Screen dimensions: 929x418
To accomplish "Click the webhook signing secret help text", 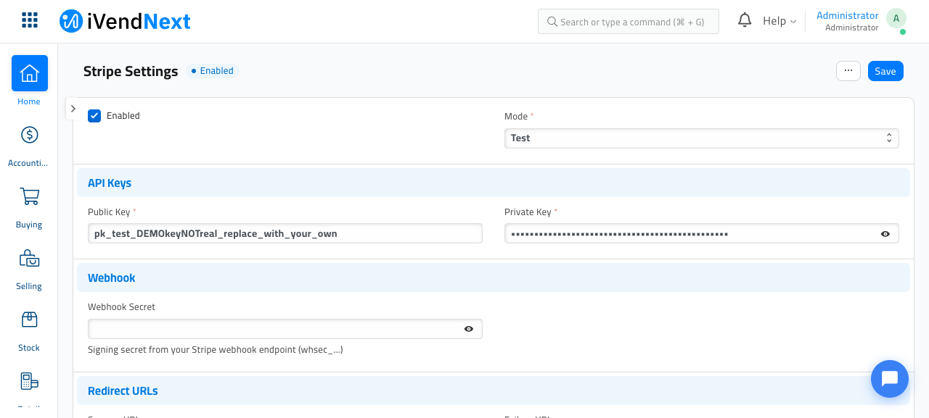I will 216,350.
